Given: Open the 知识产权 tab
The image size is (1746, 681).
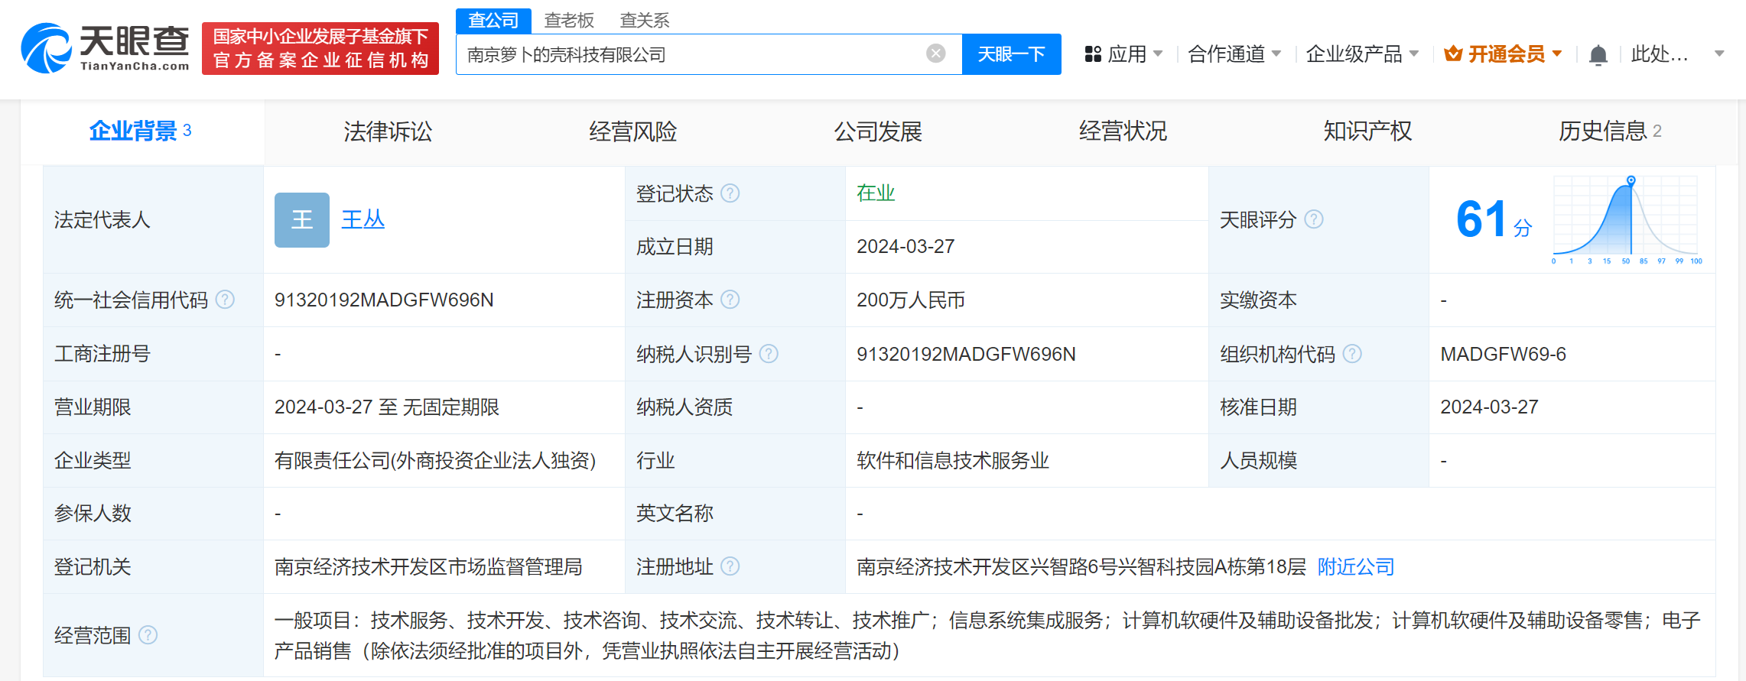Looking at the screenshot, I should point(1367,131).
